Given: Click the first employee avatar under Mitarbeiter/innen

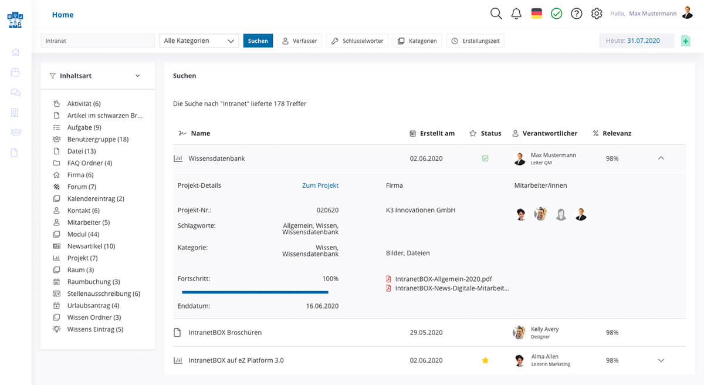Looking at the screenshot, I should tap(521, 214).
